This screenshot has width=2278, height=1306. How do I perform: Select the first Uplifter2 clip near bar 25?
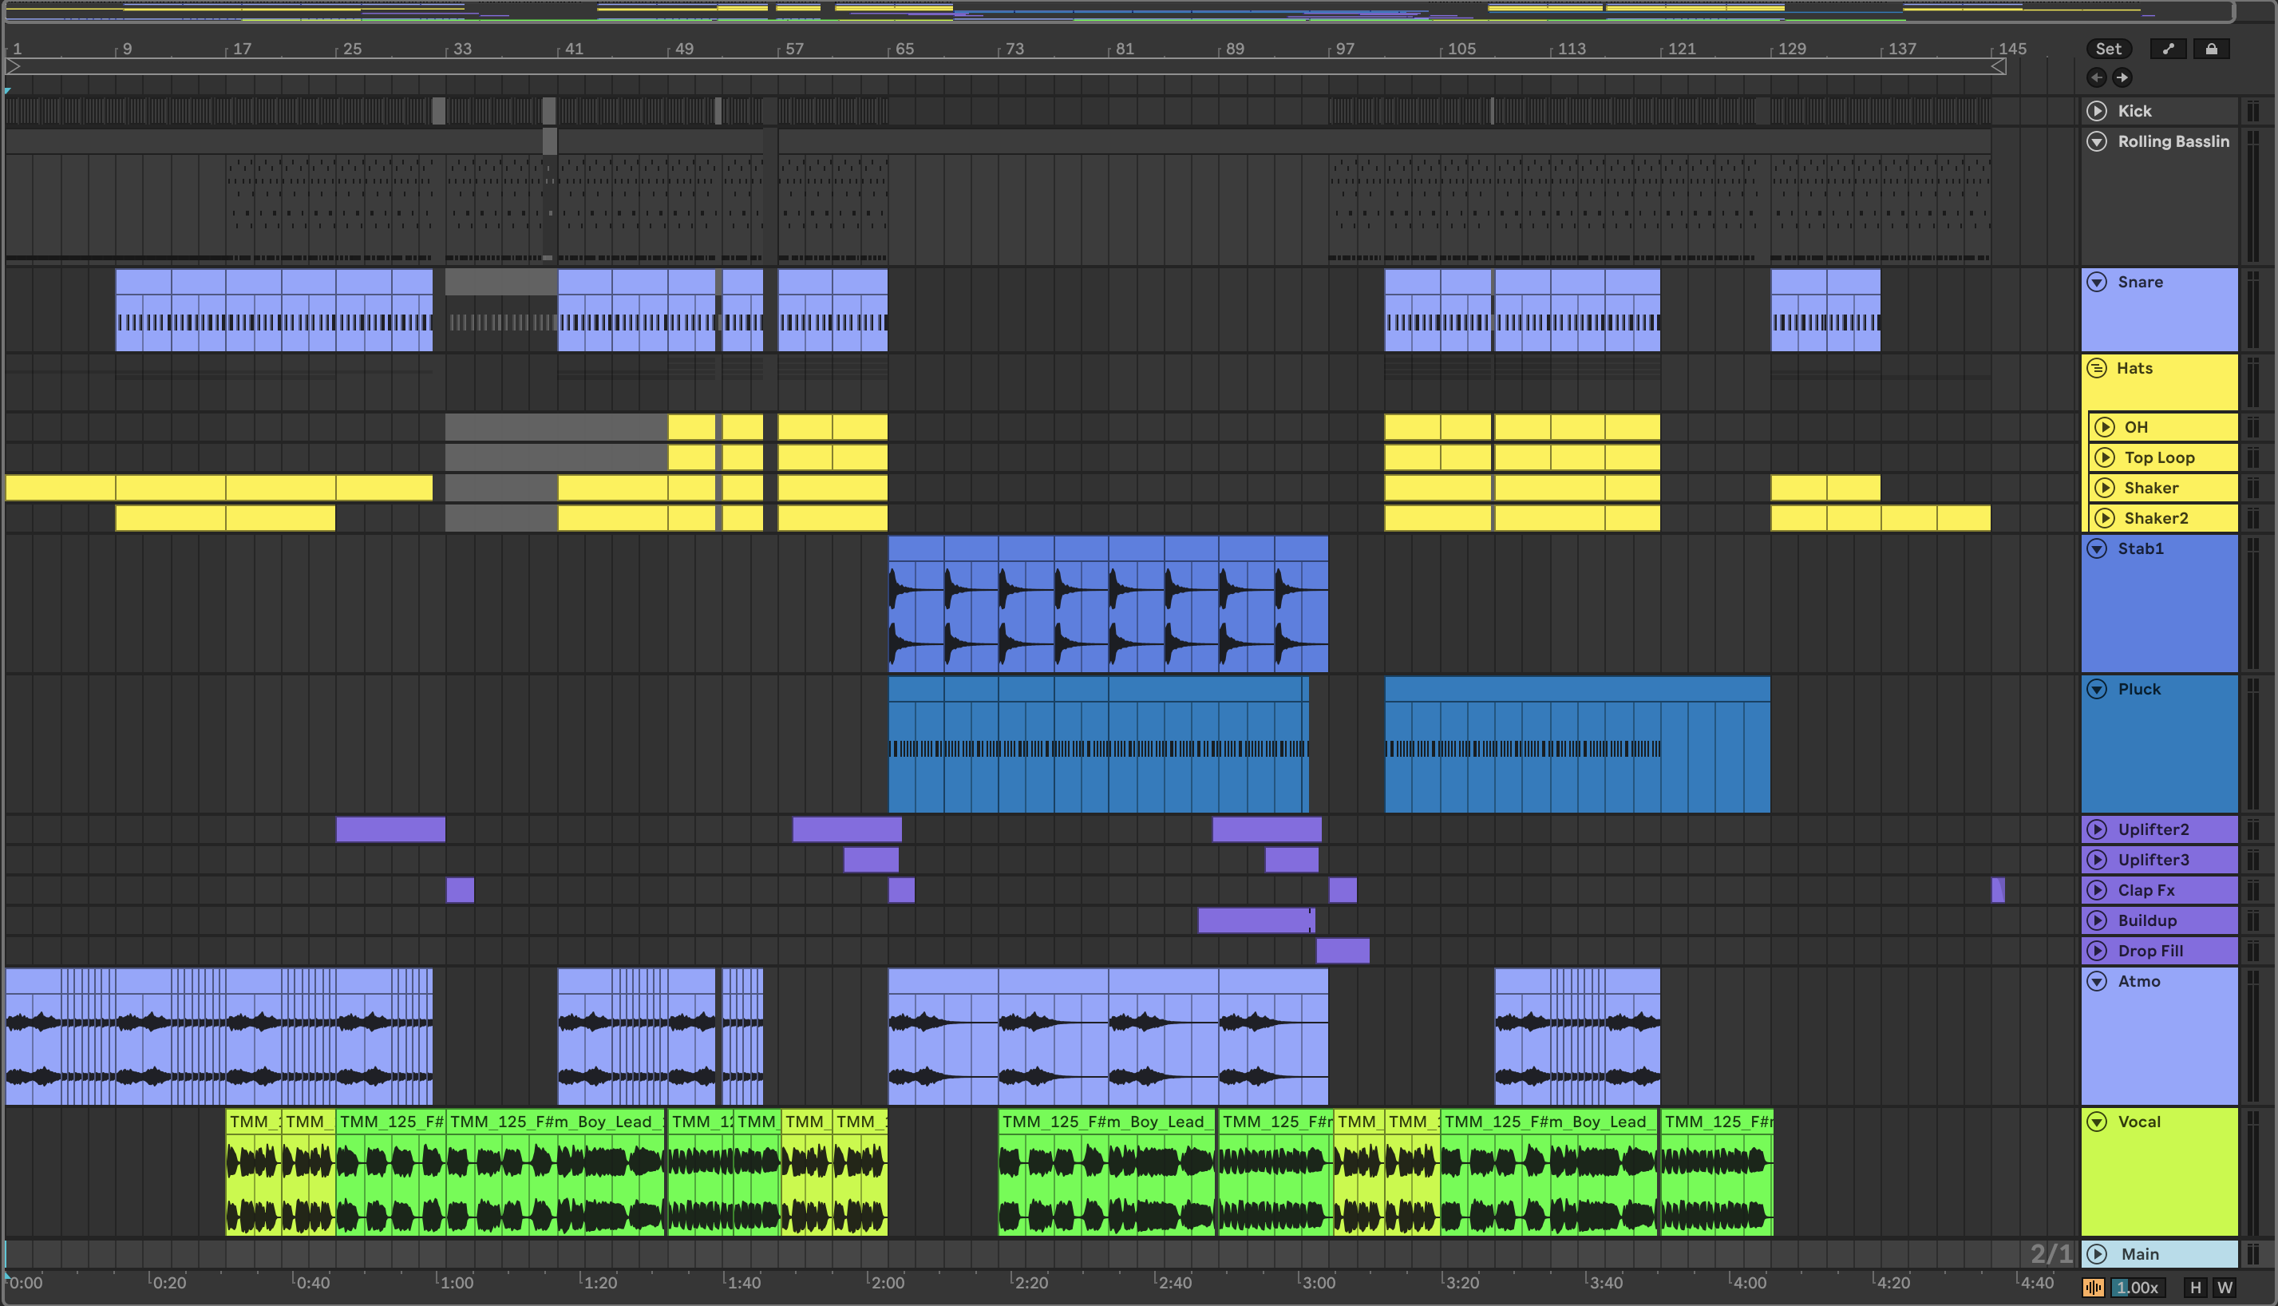coord(390,829)
